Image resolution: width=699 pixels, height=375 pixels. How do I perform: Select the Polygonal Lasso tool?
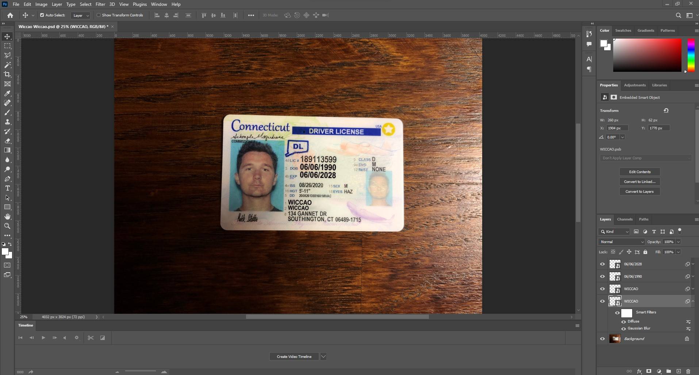coord(7,55)
